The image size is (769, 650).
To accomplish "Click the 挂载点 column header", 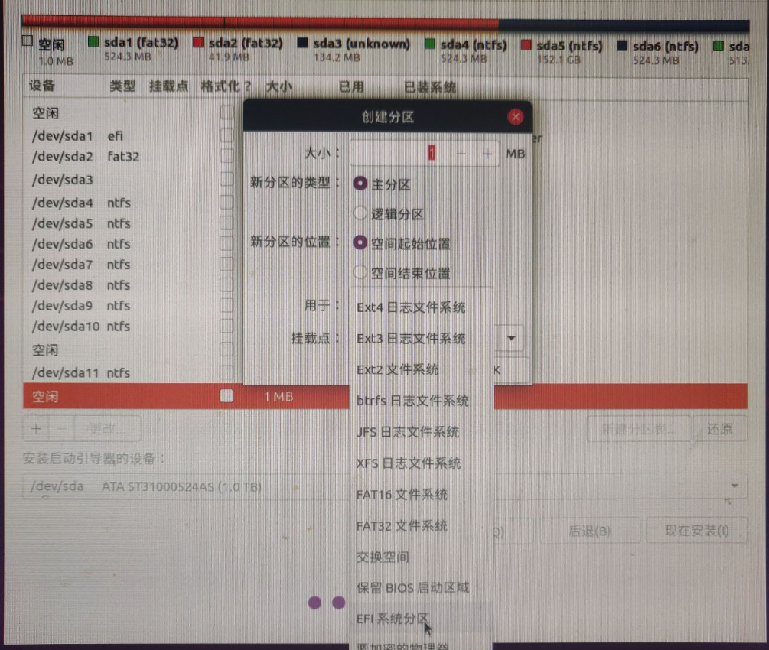I will (168, 86).
